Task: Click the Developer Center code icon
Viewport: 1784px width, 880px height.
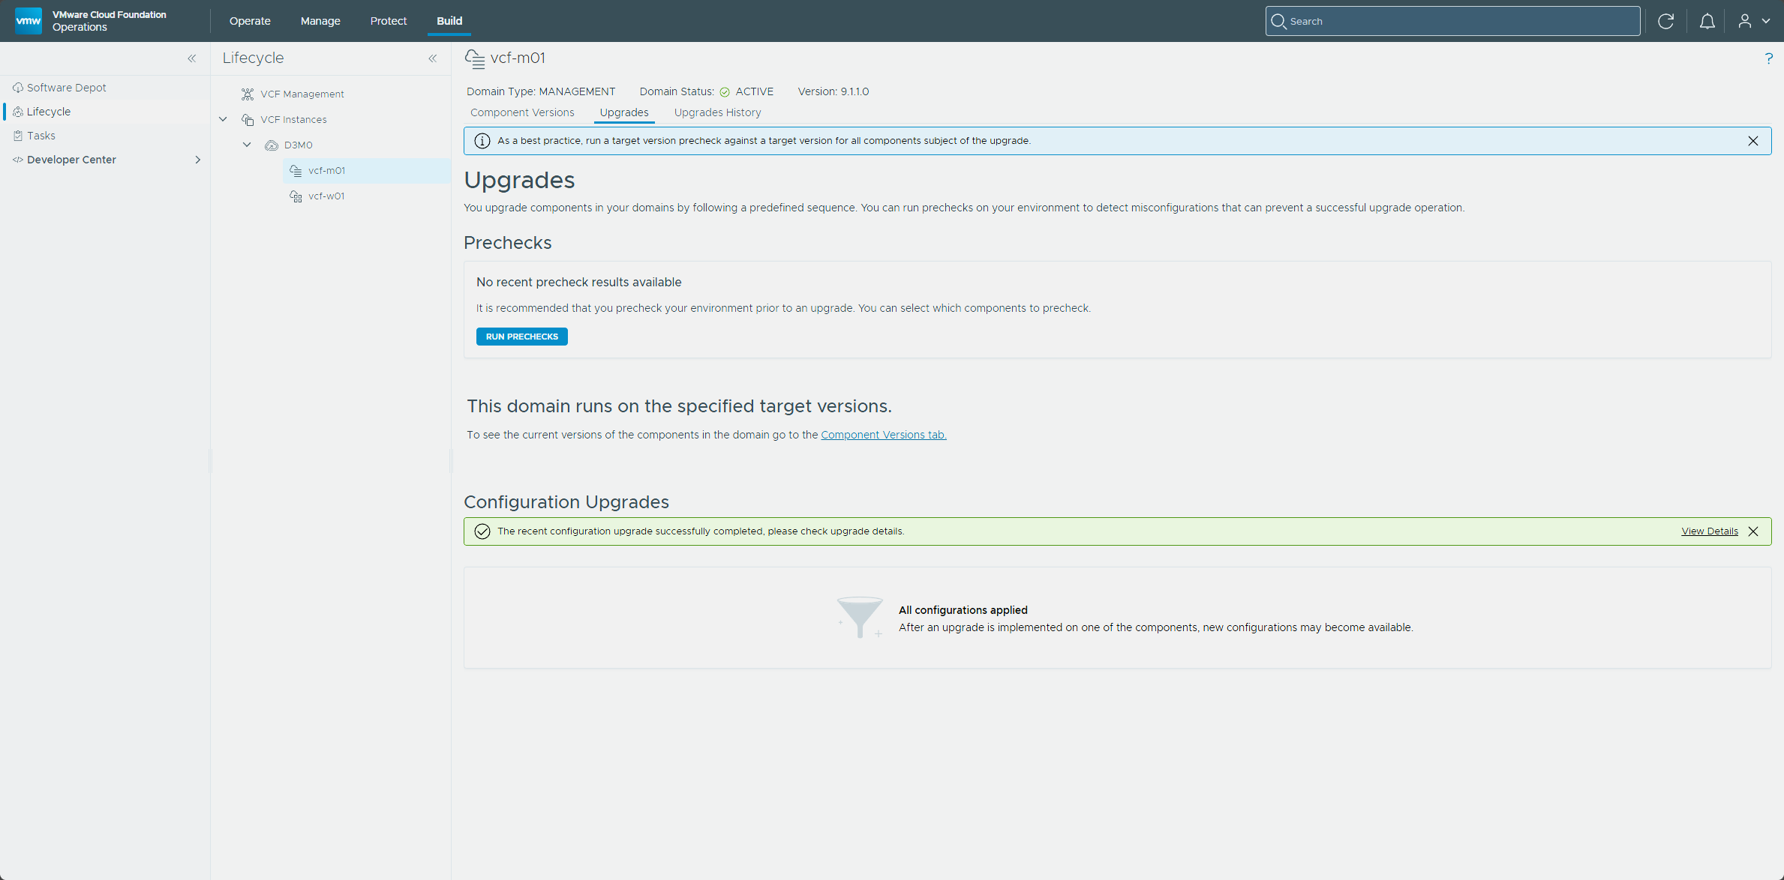Action: (18, 160)
